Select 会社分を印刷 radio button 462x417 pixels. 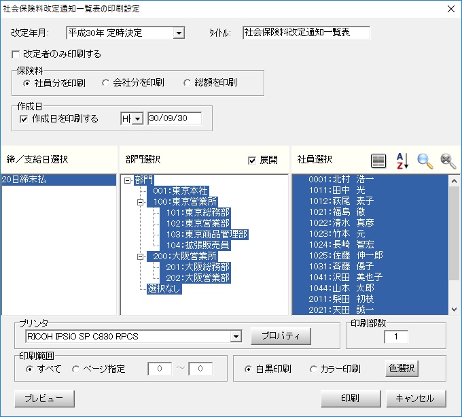[105, 83]
